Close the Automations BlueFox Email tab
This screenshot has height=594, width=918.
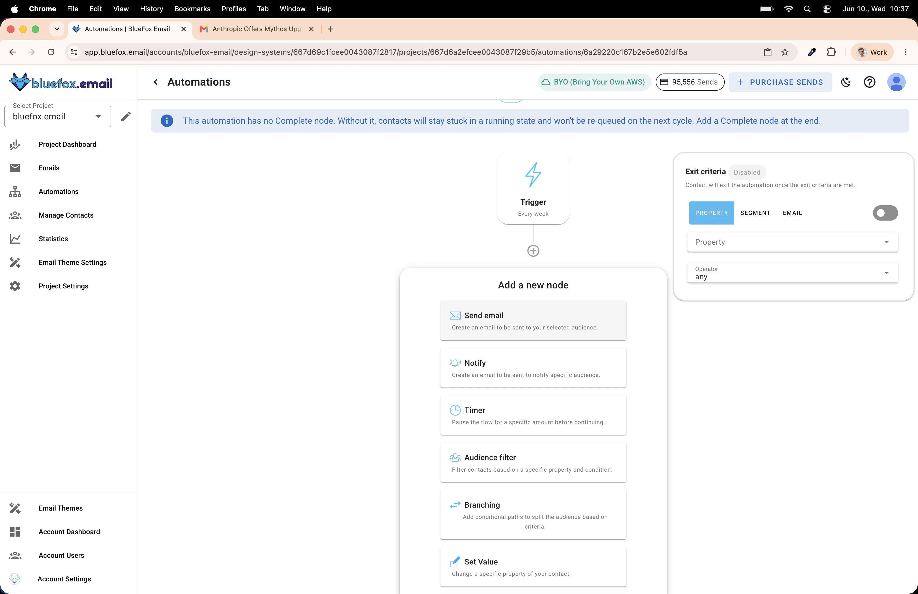tap(183, 29)
